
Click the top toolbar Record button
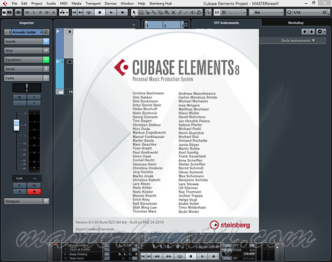pos(123,12)
